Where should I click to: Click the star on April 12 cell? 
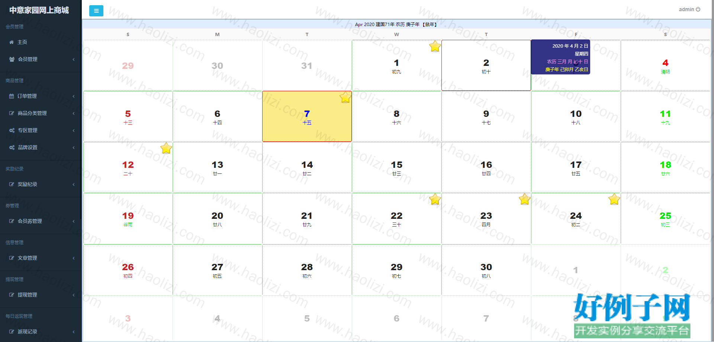point(166,148)
